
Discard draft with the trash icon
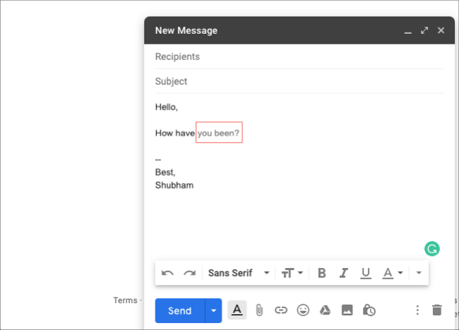click(436, 310)
